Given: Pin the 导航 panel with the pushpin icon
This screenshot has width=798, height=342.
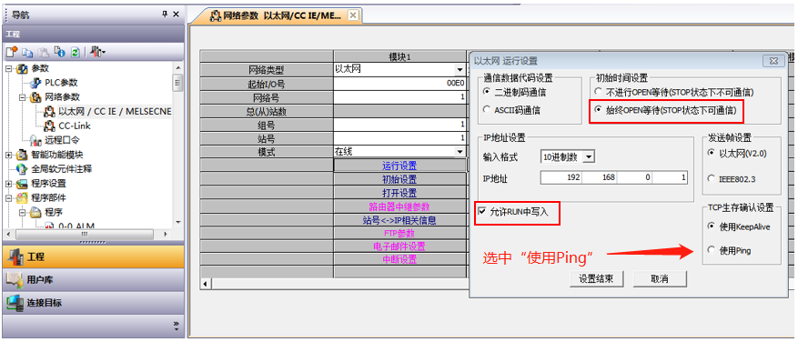Looking at the screenshot, I should click(x=165, y=15).
